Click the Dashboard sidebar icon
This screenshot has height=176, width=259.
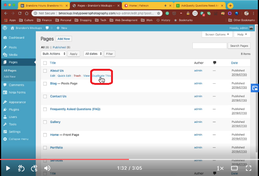click(5, 38)
